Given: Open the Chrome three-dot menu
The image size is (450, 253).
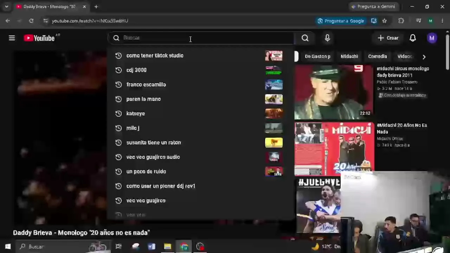Looking at the screenshot, I should tap(442, 21).
